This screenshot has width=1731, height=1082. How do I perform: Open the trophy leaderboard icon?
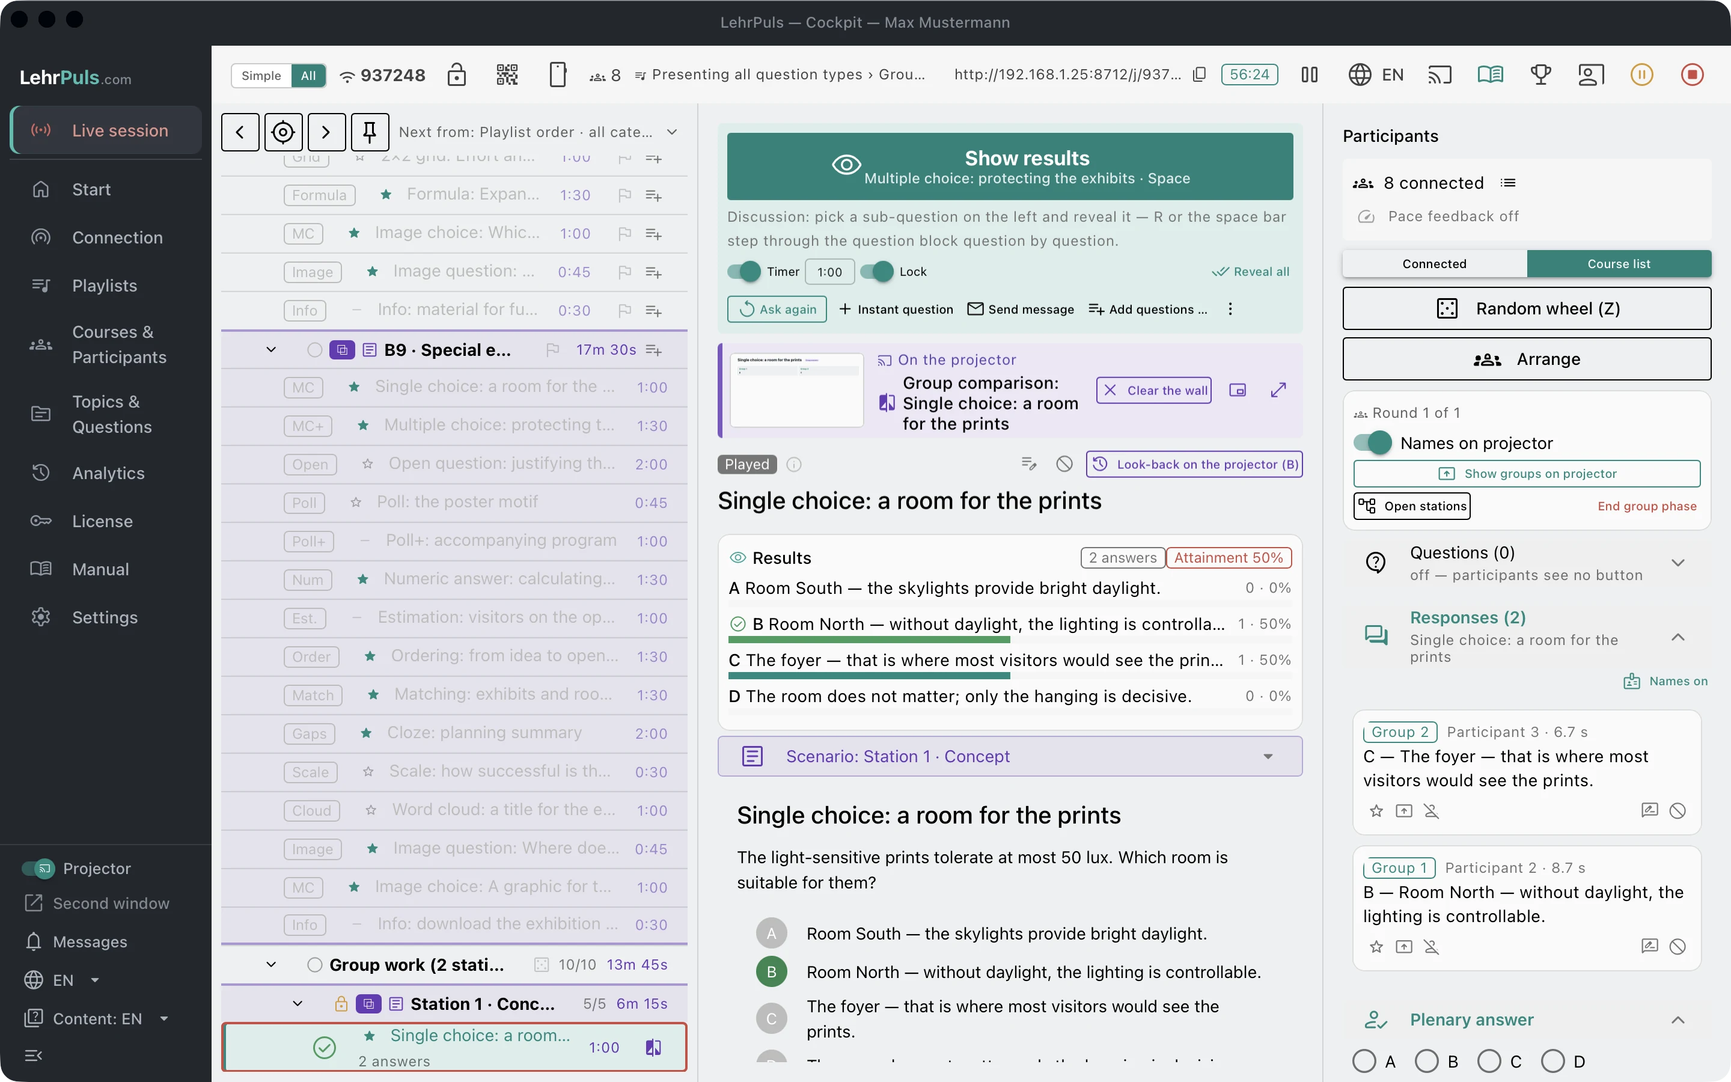pos(1540,75)
